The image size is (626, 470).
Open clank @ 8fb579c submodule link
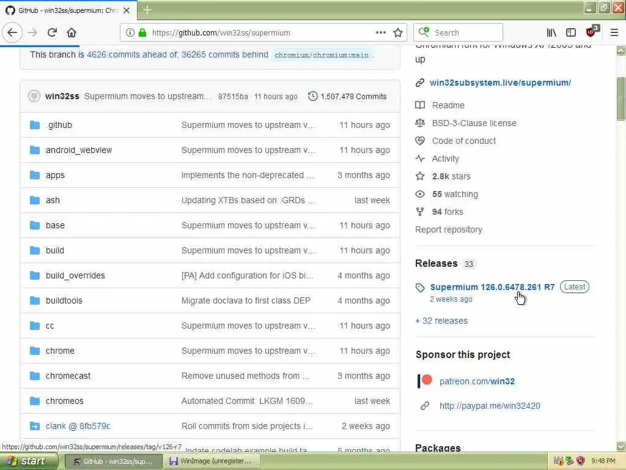point(78,426)
